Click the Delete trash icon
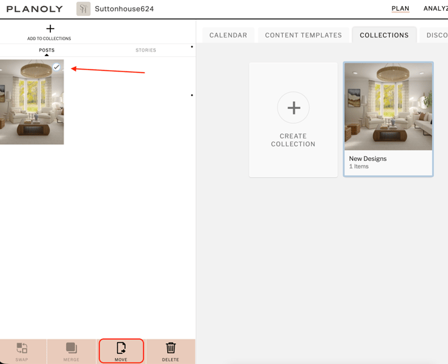448x364 pixels. click(x=171, y=348)
